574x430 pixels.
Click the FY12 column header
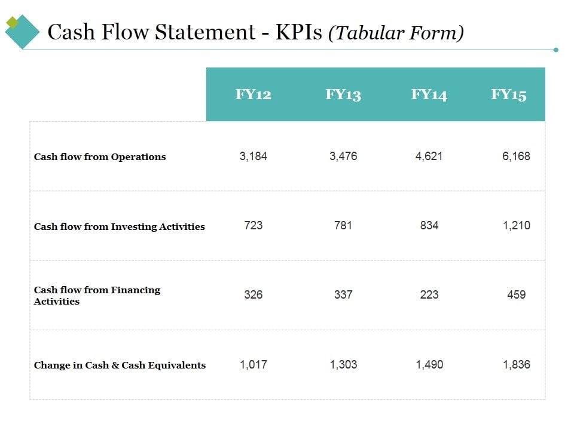(x=253, y=94)
